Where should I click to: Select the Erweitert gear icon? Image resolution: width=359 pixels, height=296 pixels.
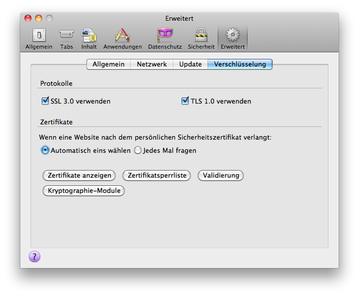(232, 39)
